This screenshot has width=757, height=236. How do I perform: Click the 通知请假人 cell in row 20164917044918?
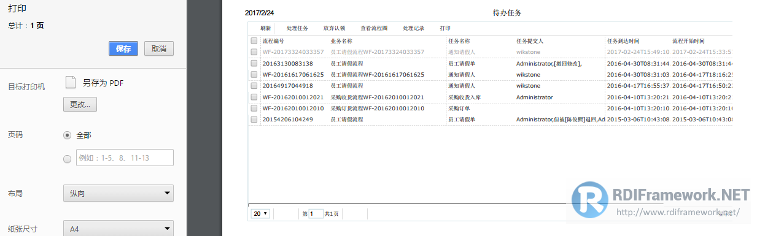pyautogui.click(x=462, y=86)
